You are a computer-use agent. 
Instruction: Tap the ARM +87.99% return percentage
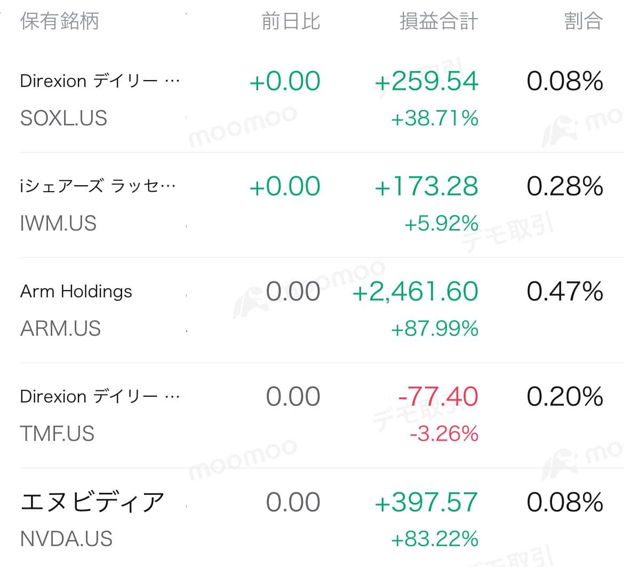435,329
